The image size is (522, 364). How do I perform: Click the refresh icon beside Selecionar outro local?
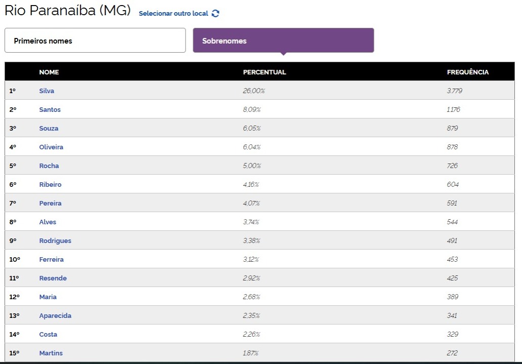click(x=215, y=14)
